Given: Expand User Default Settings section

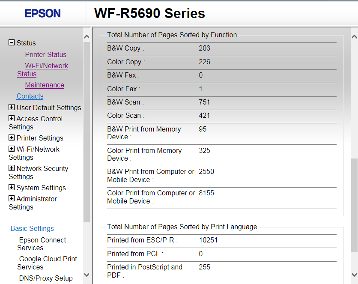Looking at the screenshot, I should pyautogui.click(x=12, y=108).
